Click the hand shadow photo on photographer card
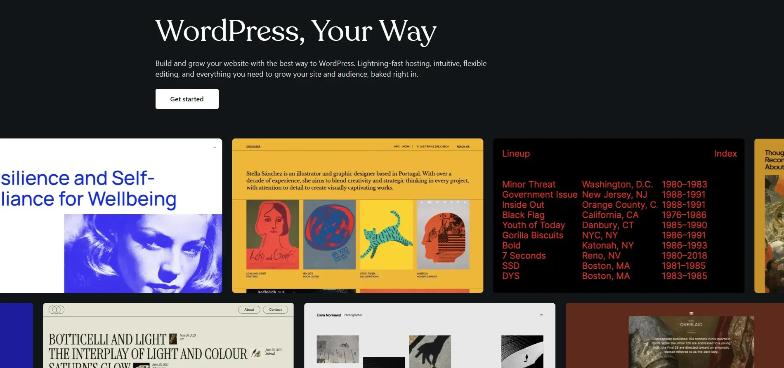Screen dimensions: 784x368 430,352
